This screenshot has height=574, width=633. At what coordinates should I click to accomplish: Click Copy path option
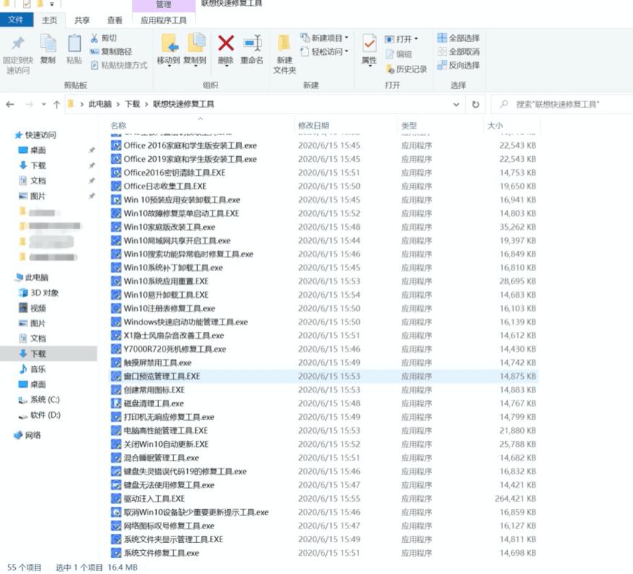pyautogui.click(x=111, y=51)
